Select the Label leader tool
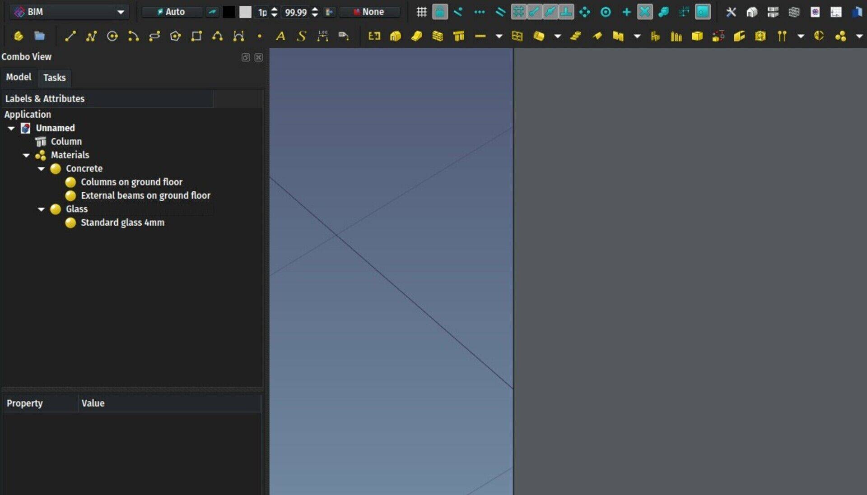 (x=344, y=36)
